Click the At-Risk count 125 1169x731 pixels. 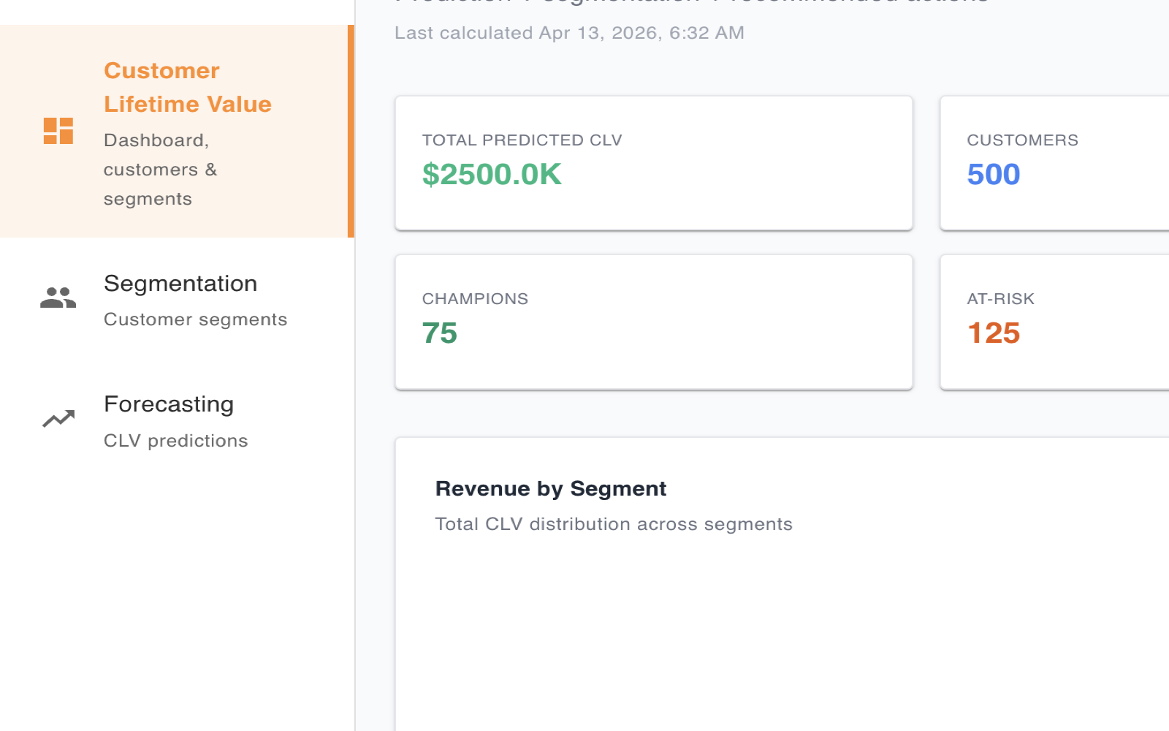[x=994, y=333]
